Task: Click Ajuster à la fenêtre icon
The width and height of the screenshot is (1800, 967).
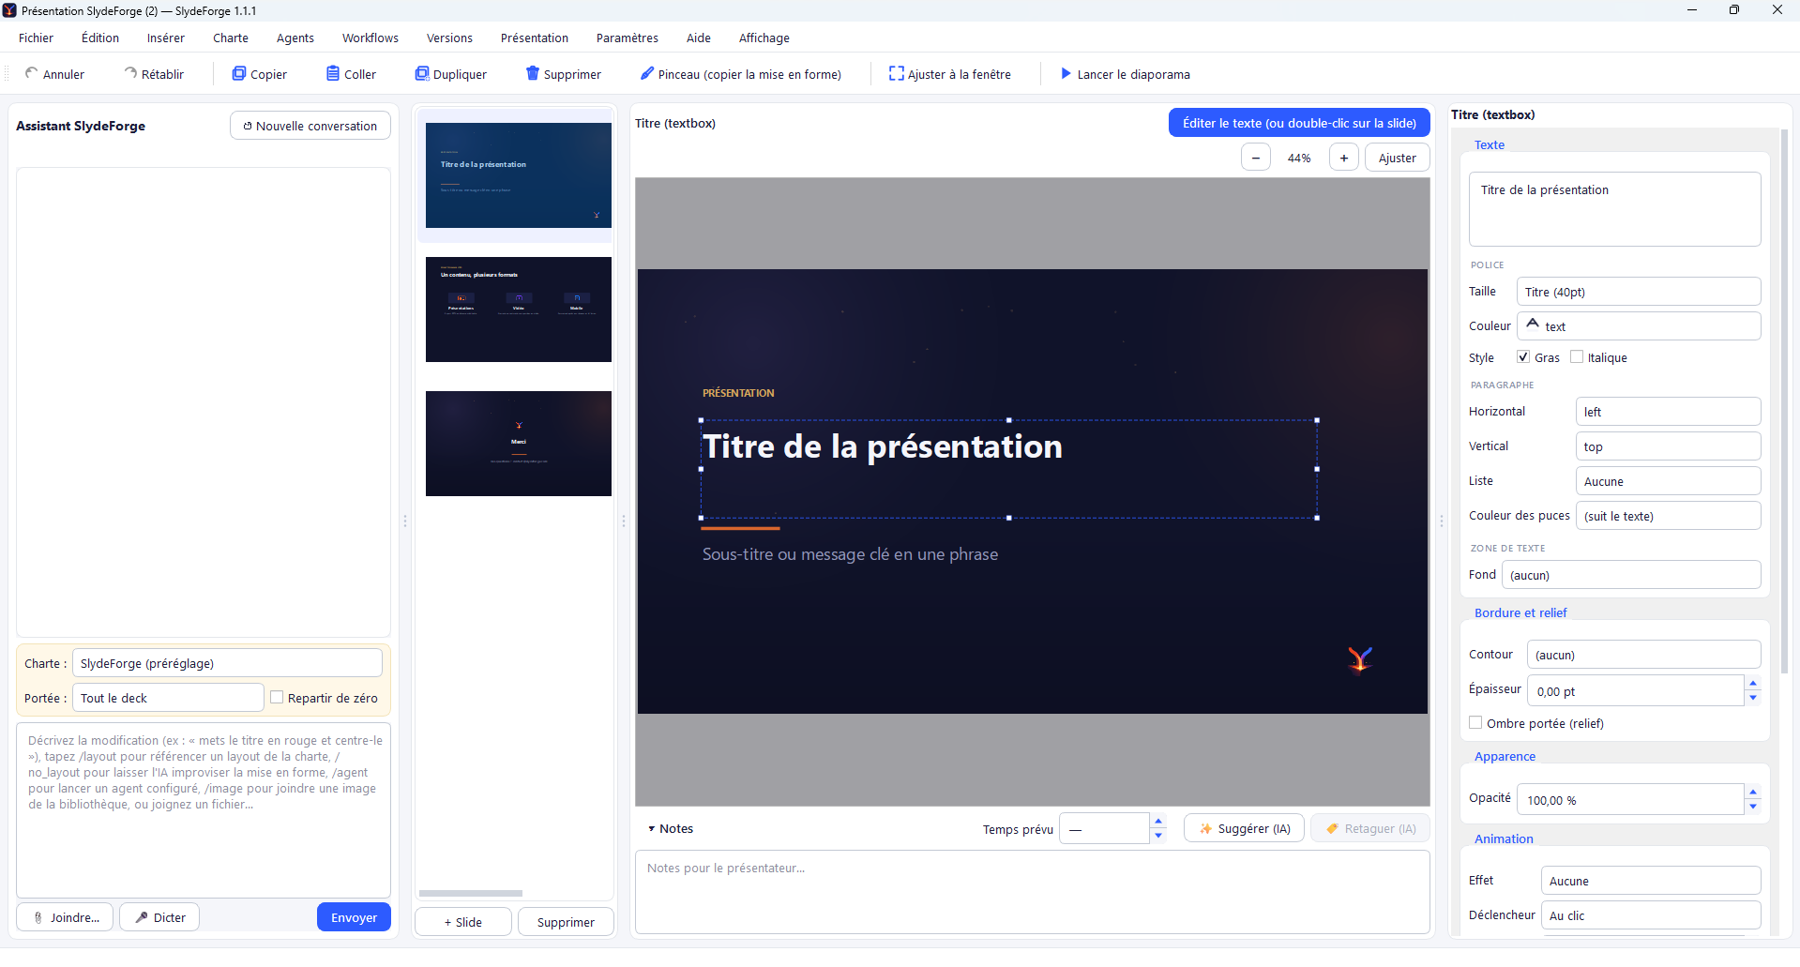Action: click(x=897, y=73)
